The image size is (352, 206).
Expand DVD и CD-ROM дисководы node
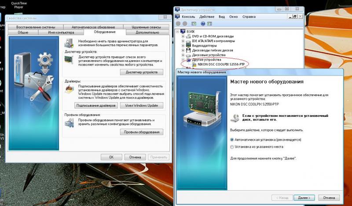coord(183,36)
